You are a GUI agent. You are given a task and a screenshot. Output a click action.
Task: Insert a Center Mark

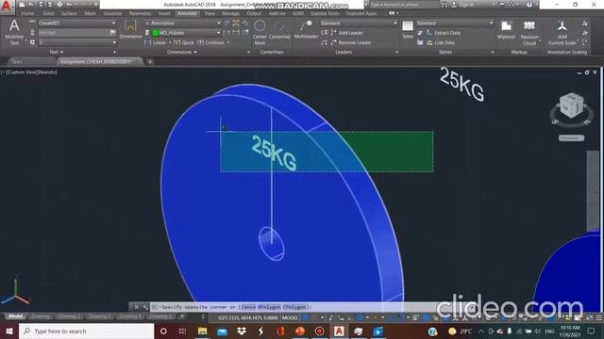click(x=260, y=32)
